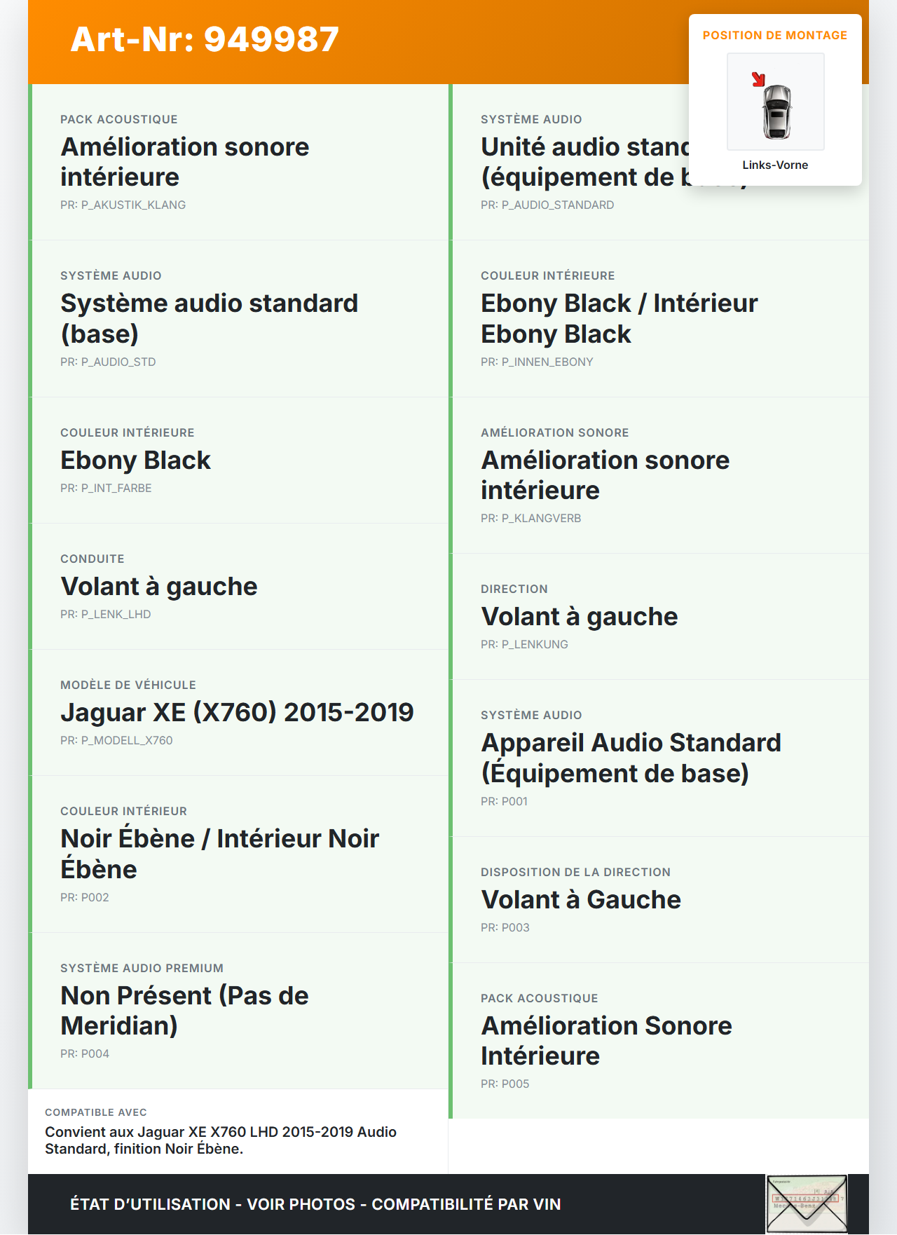Click the Position de Montage heading

coord(775,36)
